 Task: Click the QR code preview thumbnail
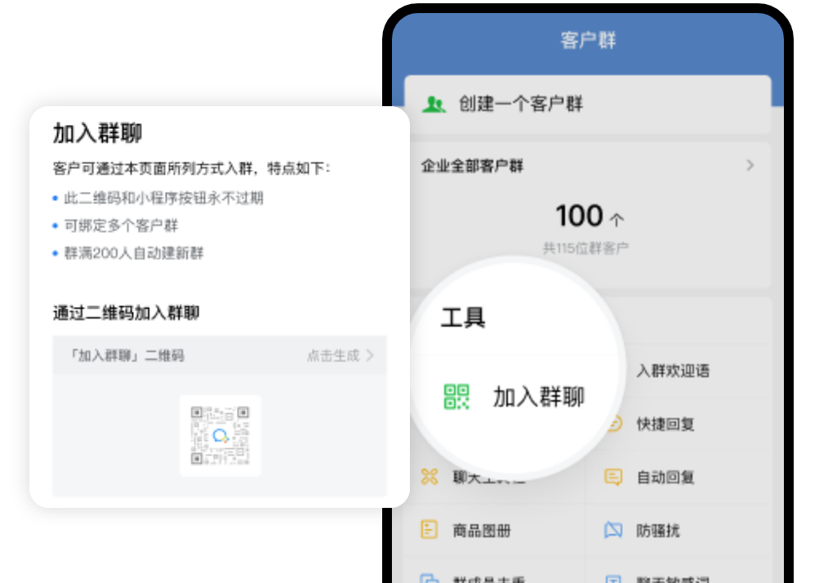220,435
